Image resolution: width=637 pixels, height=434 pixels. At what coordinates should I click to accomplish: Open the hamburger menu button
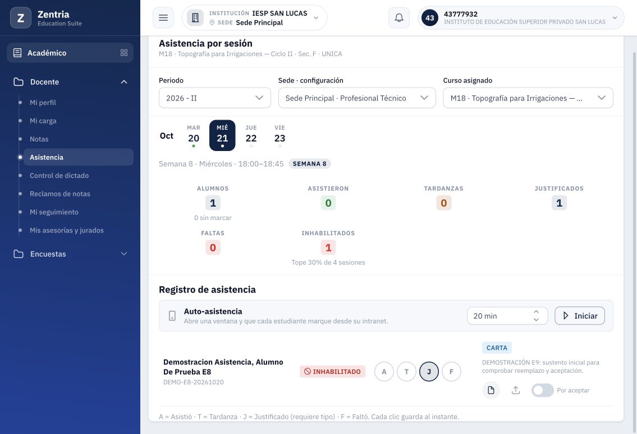[x=163, y=18]
